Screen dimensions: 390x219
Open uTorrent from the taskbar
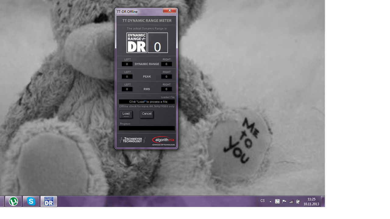pyautogui.click(x=13, y=201)
